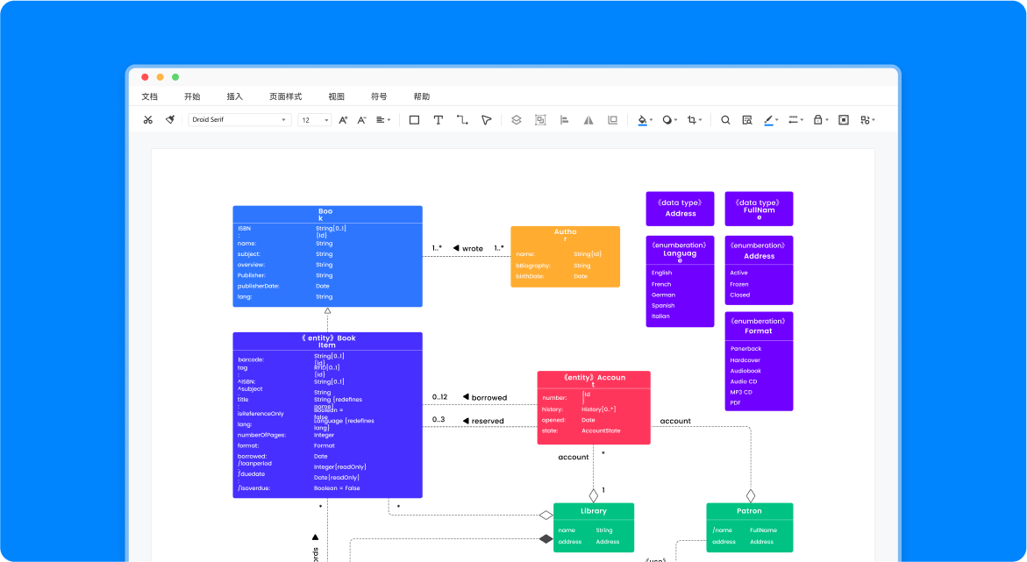1027x562 pixels.
Task: Expand the text alignment dropdown
Action: (x=383, y=120)
